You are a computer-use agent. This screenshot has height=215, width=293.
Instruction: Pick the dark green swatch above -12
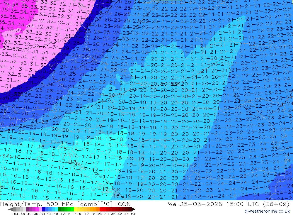click(x=59, y=209)
